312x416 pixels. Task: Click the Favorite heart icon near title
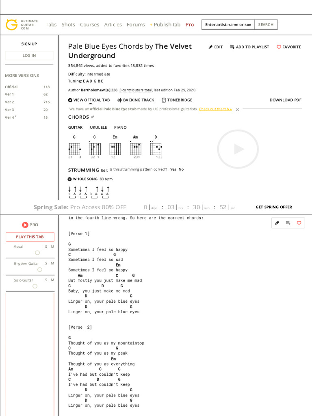click(279, 47)
